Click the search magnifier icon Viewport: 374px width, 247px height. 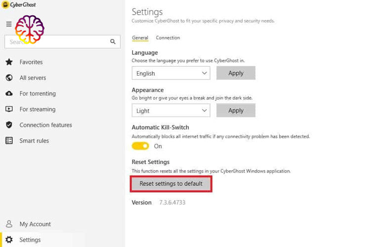click(x=113, y=42)
